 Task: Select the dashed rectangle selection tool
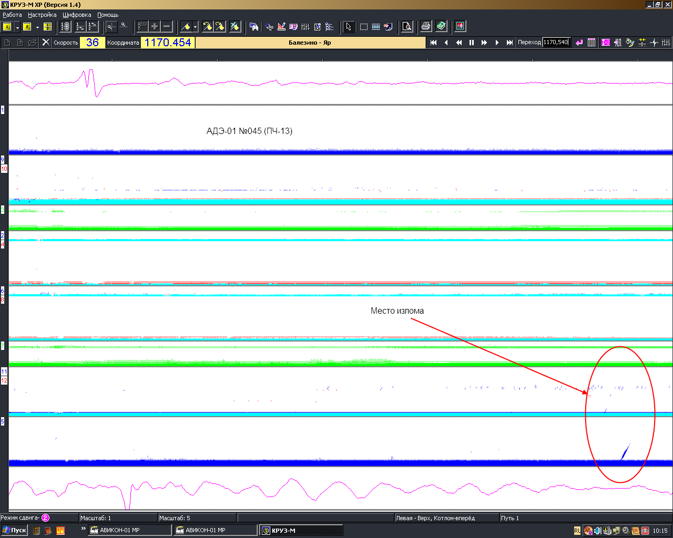click(363, 26)
